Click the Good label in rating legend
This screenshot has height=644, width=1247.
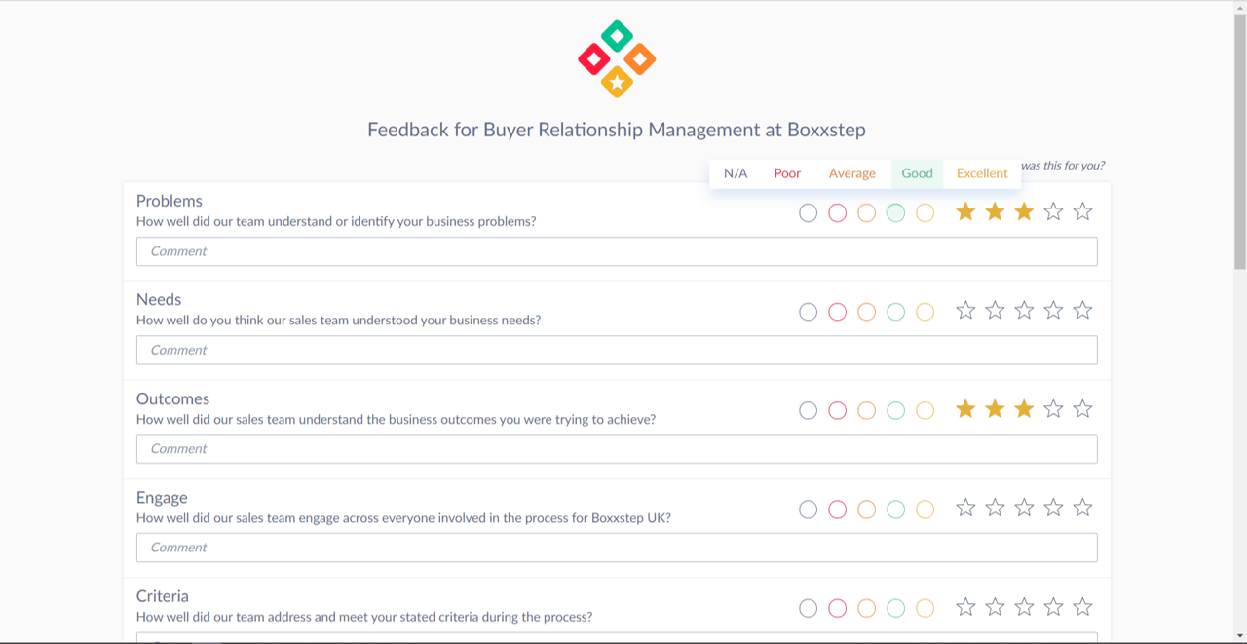917,173
